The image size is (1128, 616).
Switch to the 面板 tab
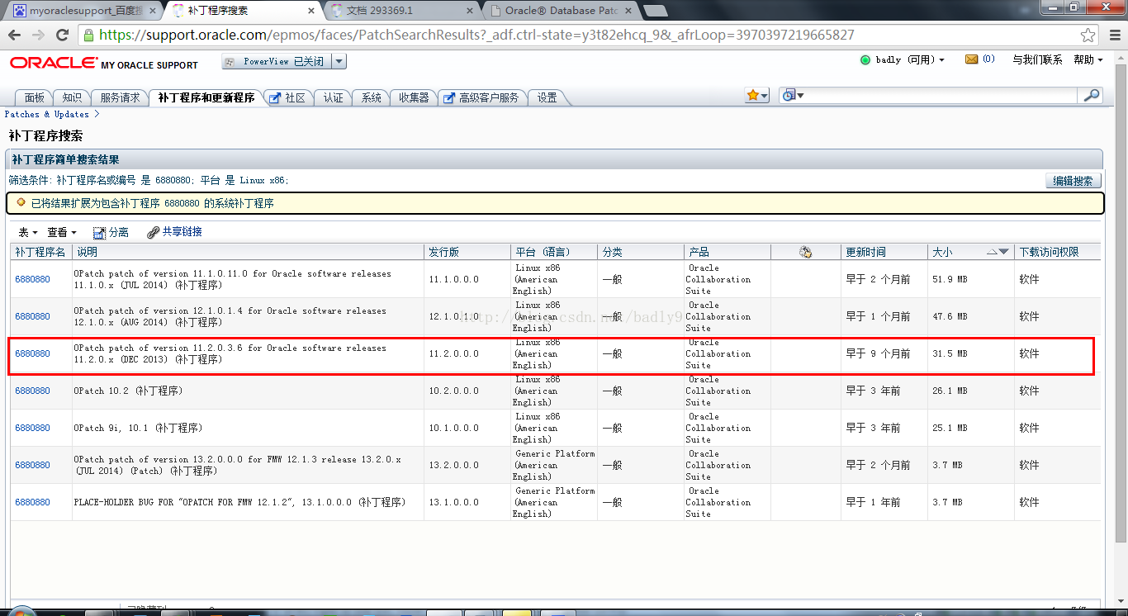pos(35,97)
